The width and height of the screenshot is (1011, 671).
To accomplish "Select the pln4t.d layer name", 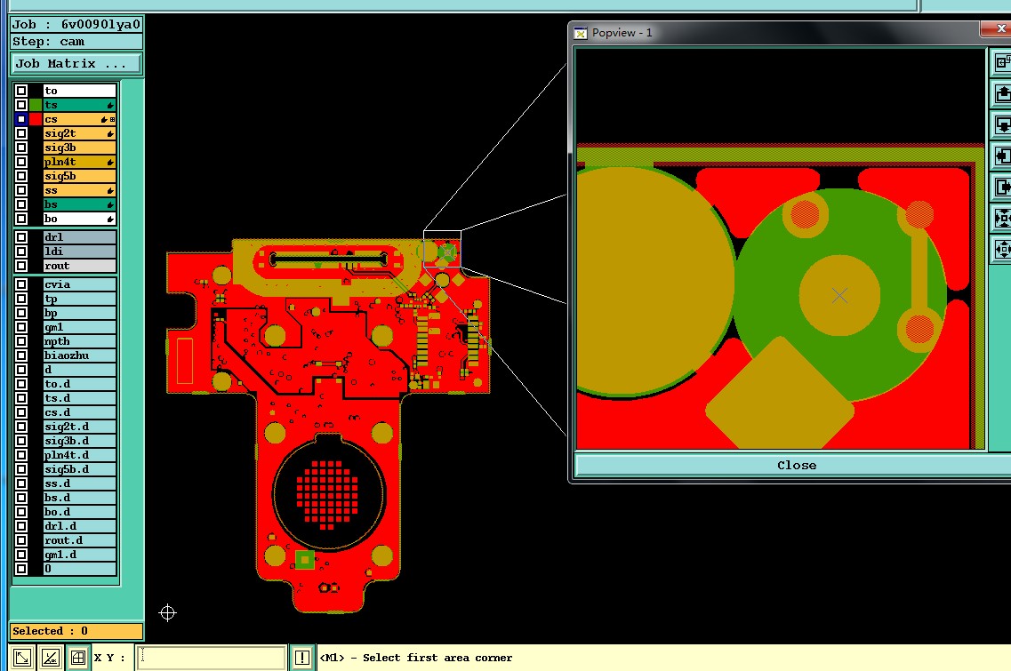I will click(x=80, y=454).
